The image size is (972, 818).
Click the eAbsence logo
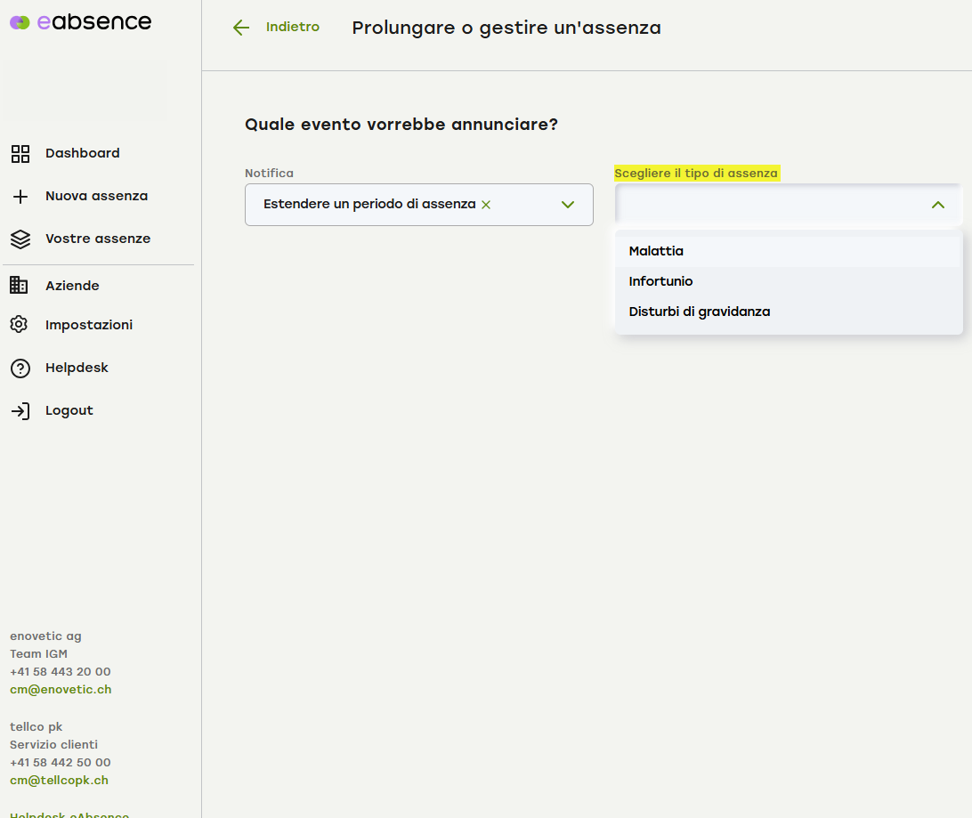pos(80,22)
